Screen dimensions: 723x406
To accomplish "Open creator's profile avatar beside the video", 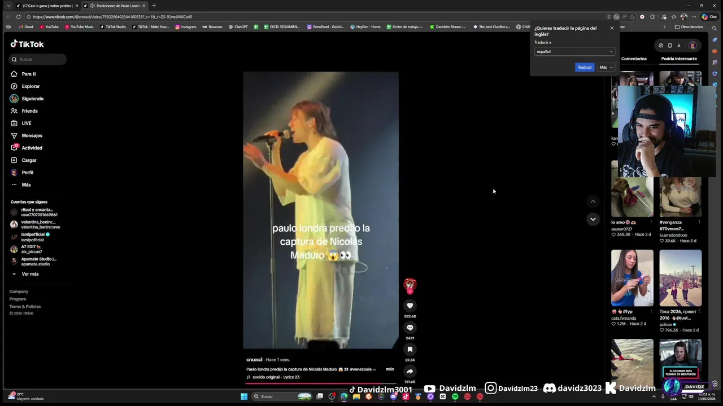I will pyautogui.click(x=410, y=285).
